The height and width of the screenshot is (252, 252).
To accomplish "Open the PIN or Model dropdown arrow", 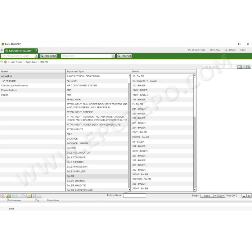I will coord(36,56).
